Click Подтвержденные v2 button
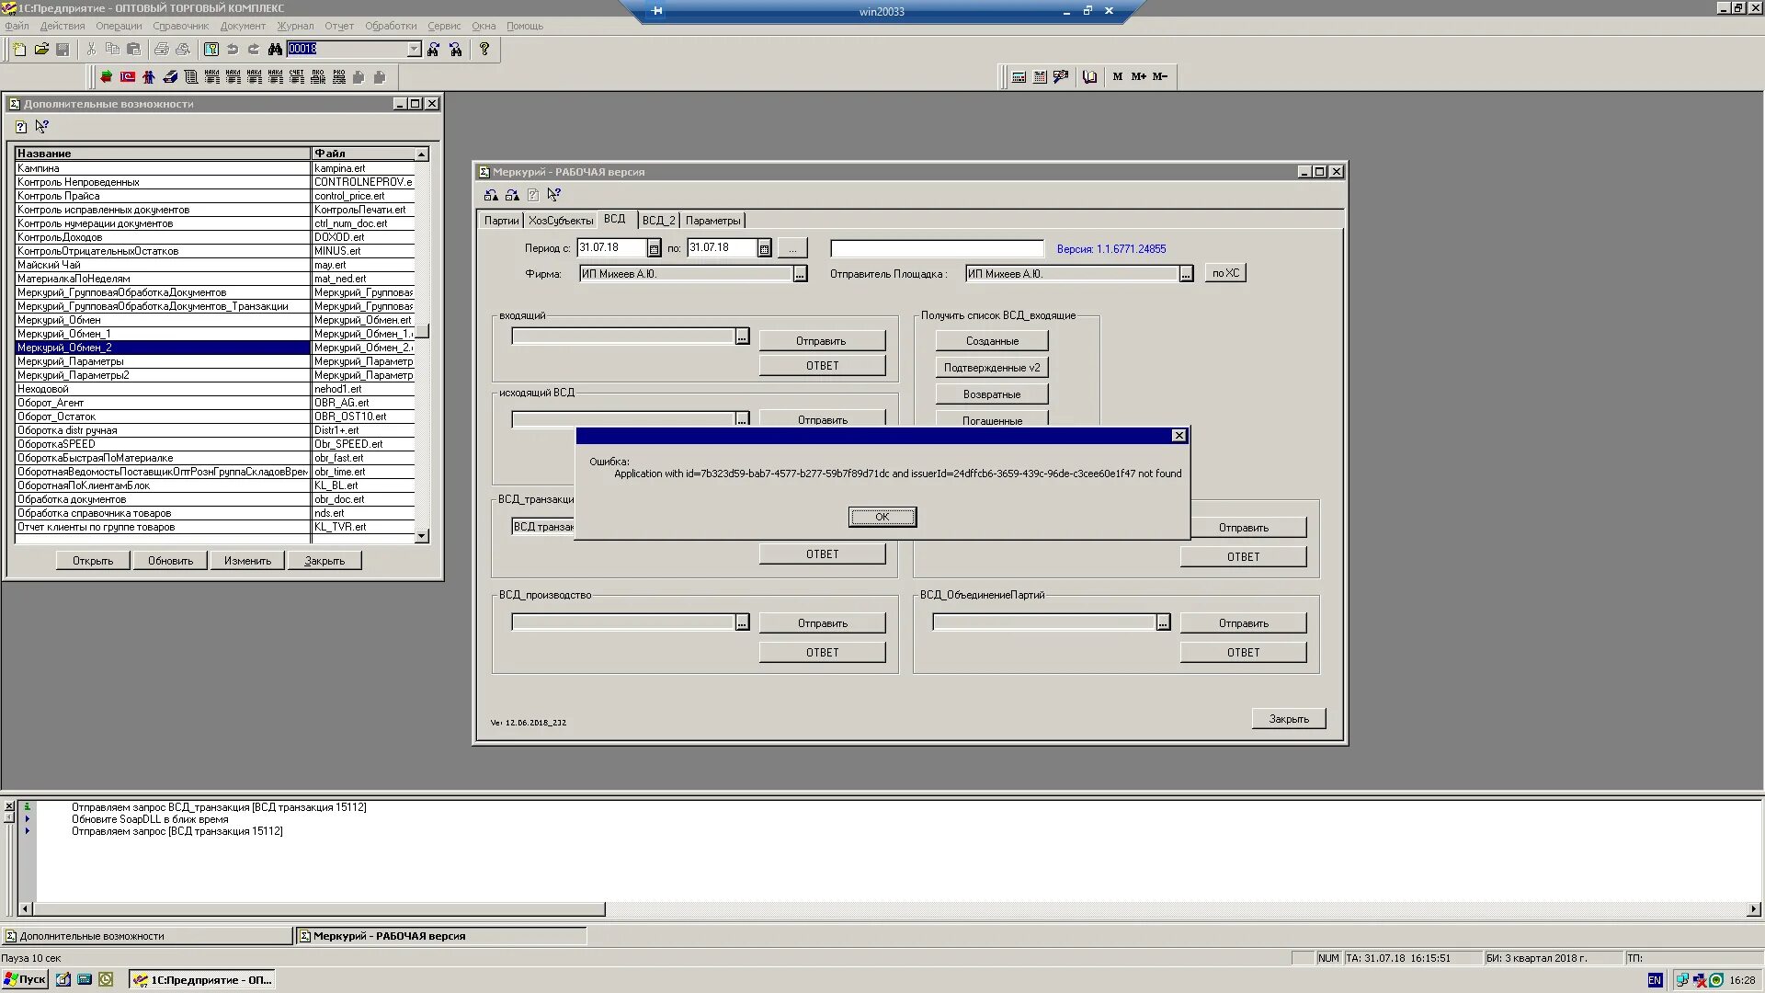1765x993 pixels. coord(992,368)
